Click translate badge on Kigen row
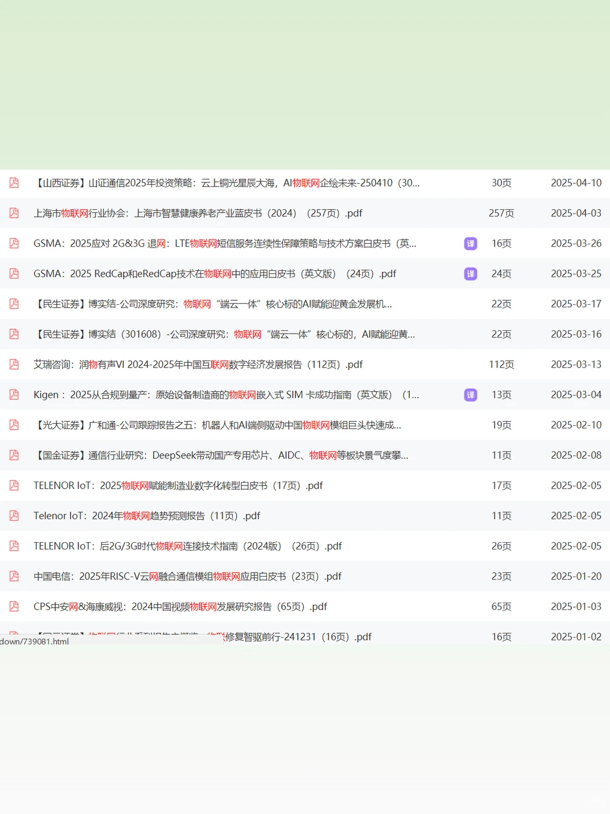The height and width of the screenshot is (814, 610). 470,395
